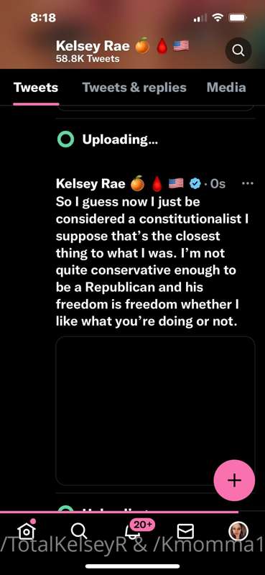This screenshot has width=265, height=575.
Task: Switch to Tweets & replies tab
Action: tap(134, 88)
